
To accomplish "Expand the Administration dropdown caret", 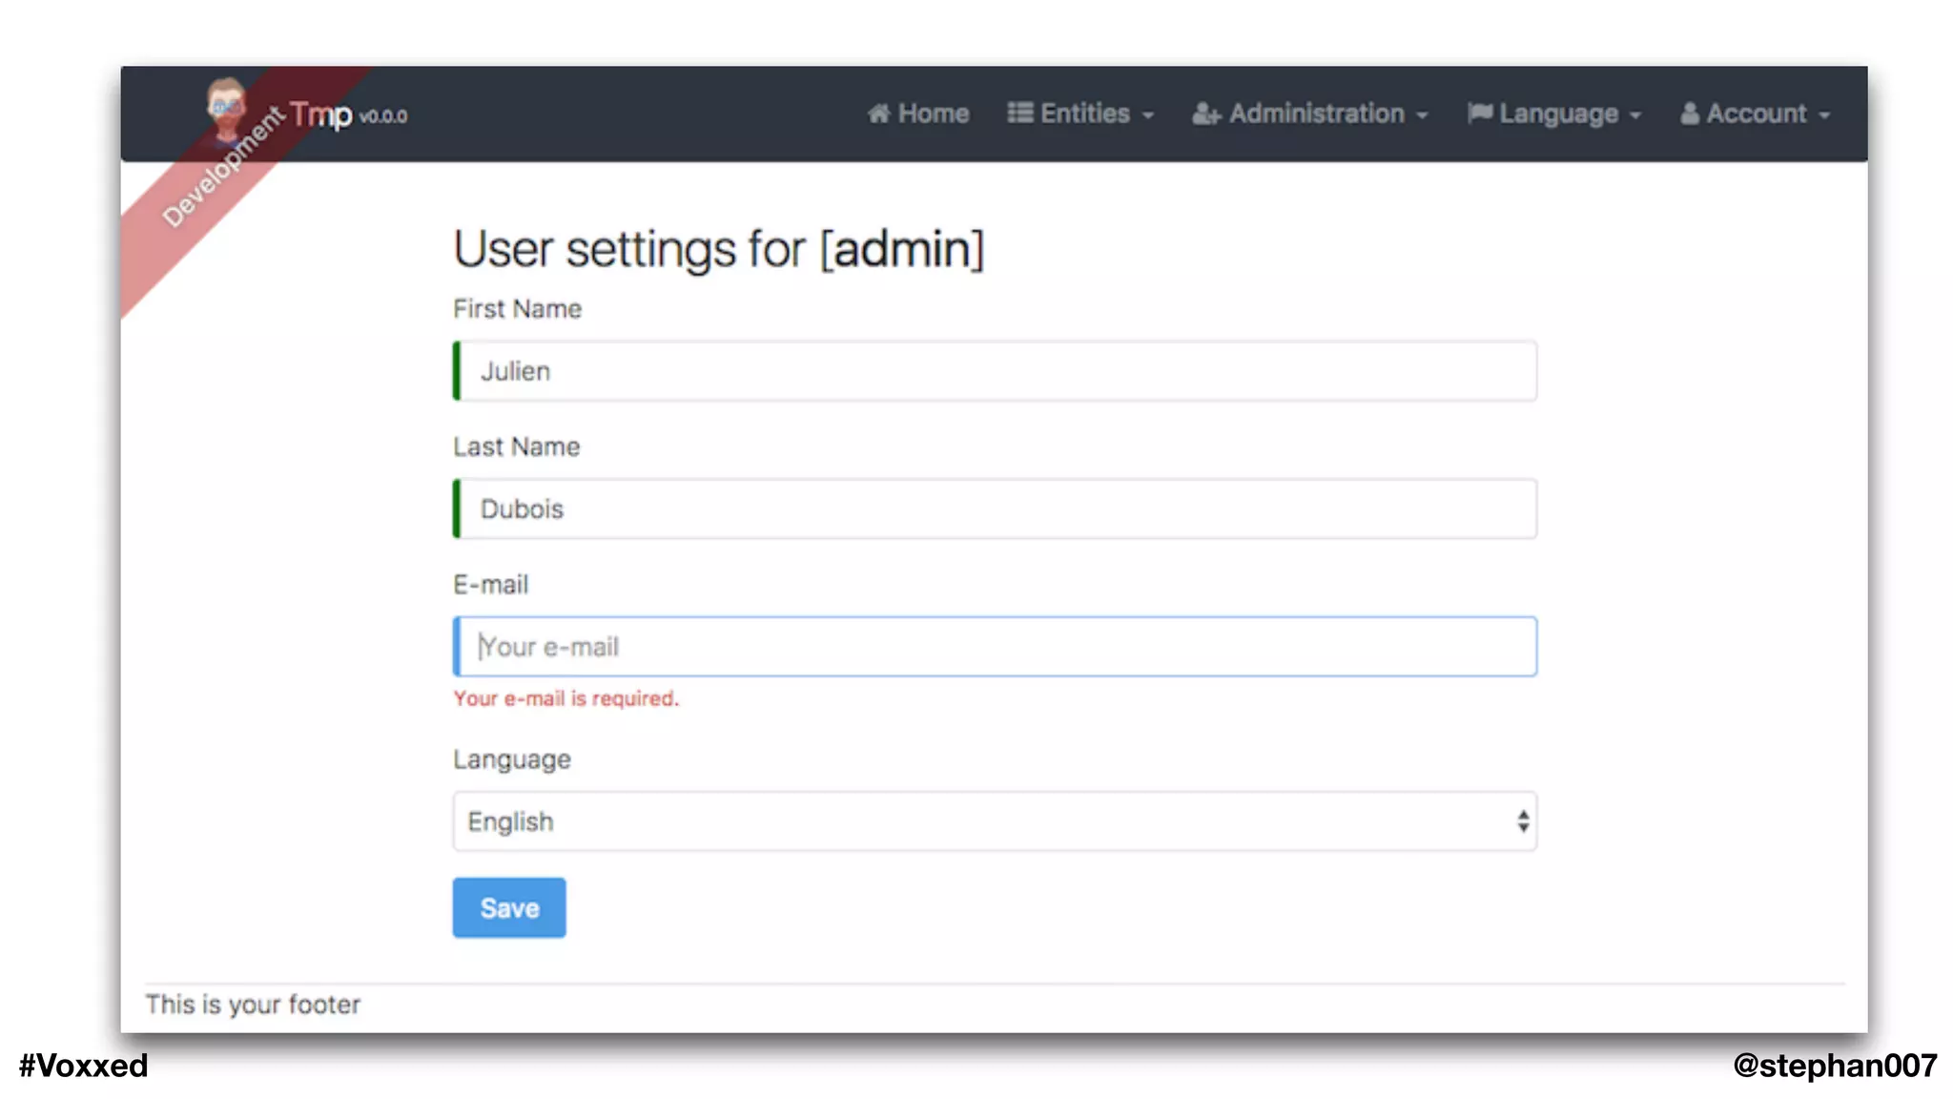I will (1422, 115).
